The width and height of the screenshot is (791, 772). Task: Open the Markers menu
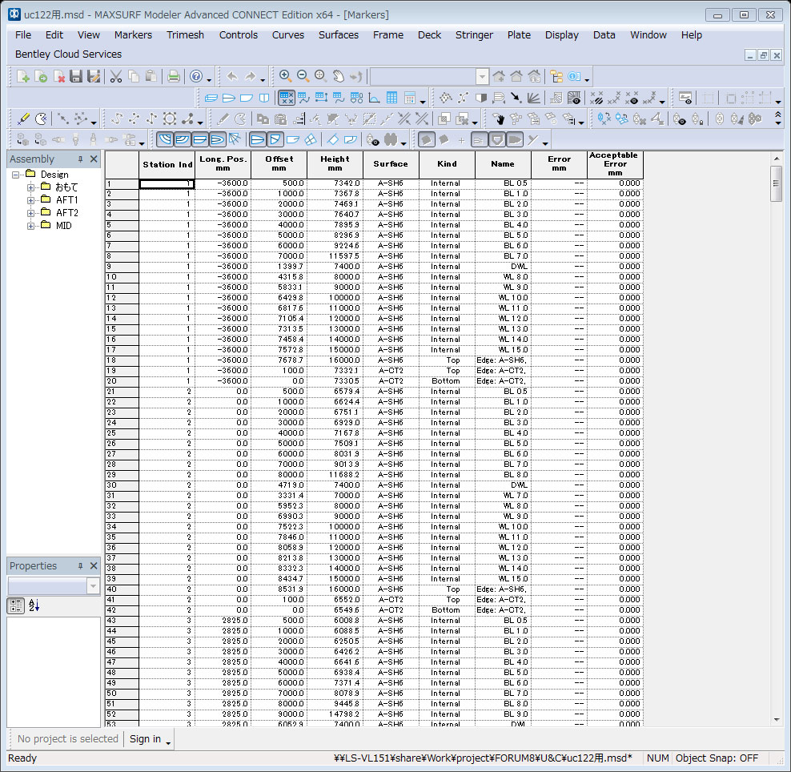(x=133, y=34)
